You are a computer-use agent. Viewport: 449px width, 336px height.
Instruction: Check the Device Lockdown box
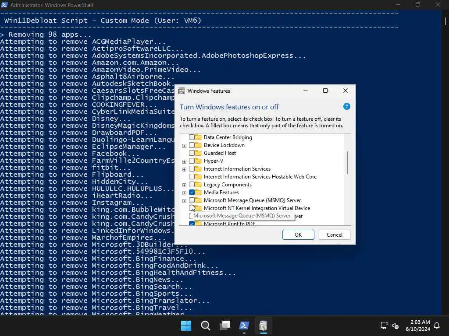click(192, 145)
